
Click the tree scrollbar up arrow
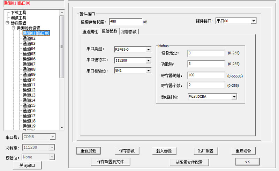click(62, 13)
